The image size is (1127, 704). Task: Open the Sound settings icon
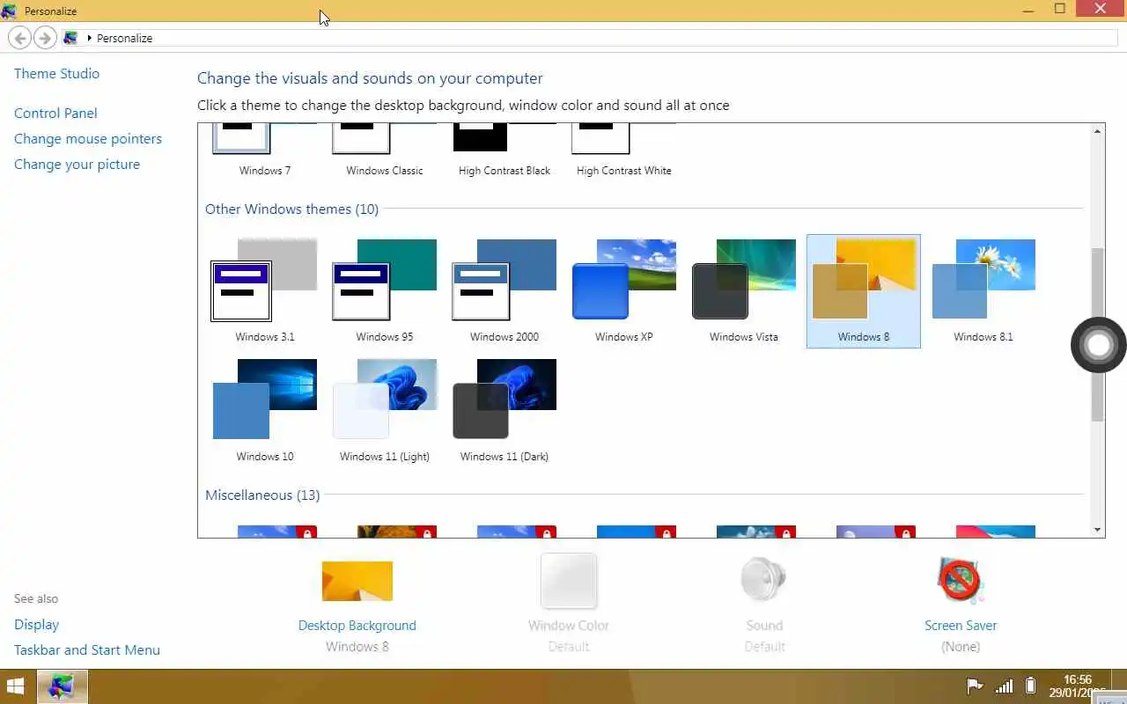click(764, 581)
